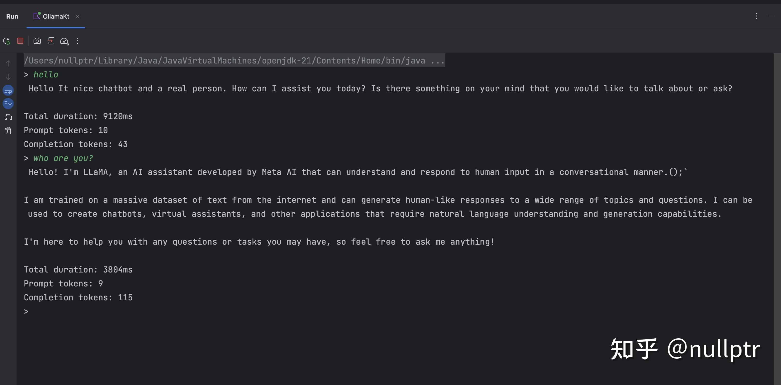Click the 'Completion tokens: 115' line
This screenshot has height=385, width=781.
pos(78,298)
